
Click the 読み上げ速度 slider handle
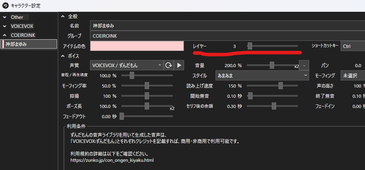tap(280, 86)
